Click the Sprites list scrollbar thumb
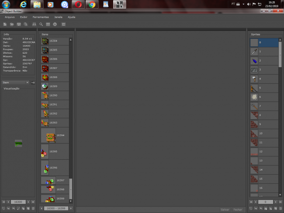This screenshot has width=284, height=213. pyautogui.click(x=280, y=54)
